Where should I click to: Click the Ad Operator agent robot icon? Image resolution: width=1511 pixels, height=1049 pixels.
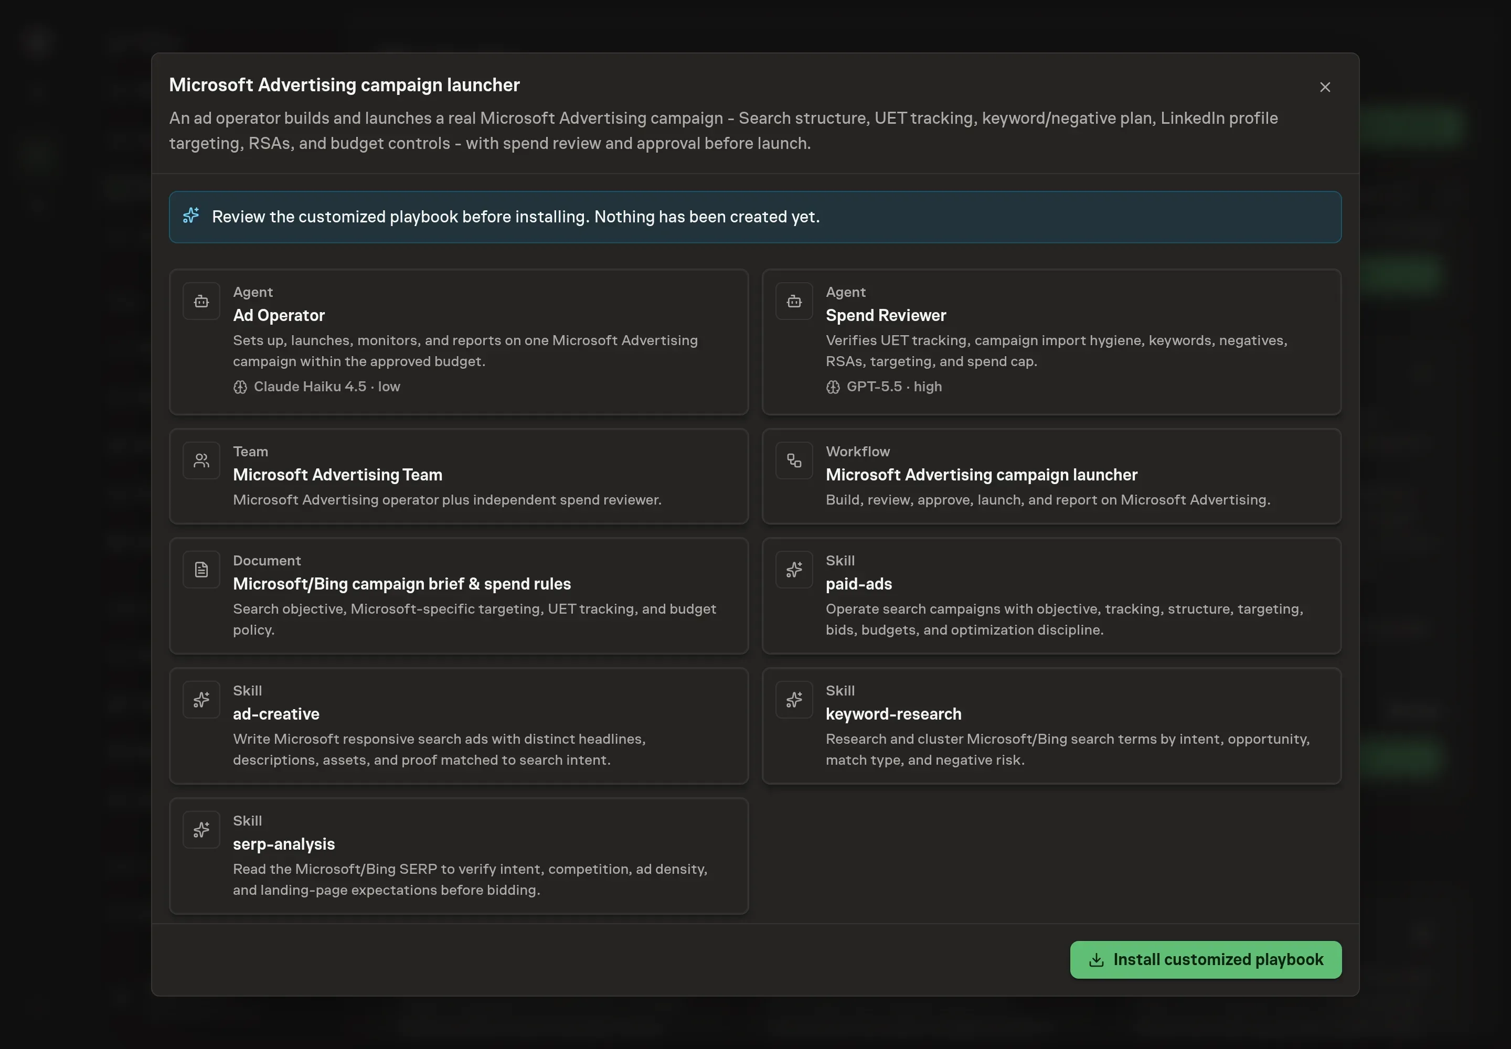201,301
